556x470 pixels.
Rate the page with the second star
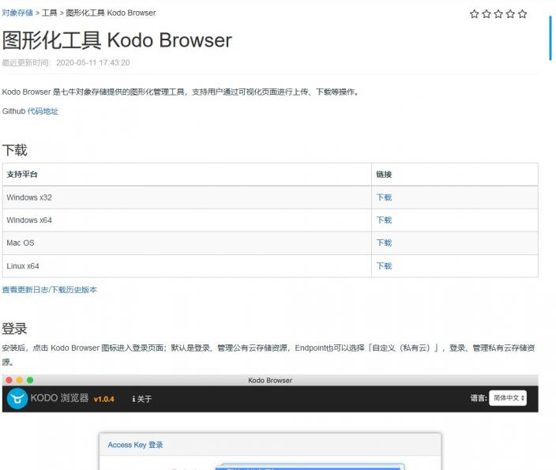coord(486,14)
